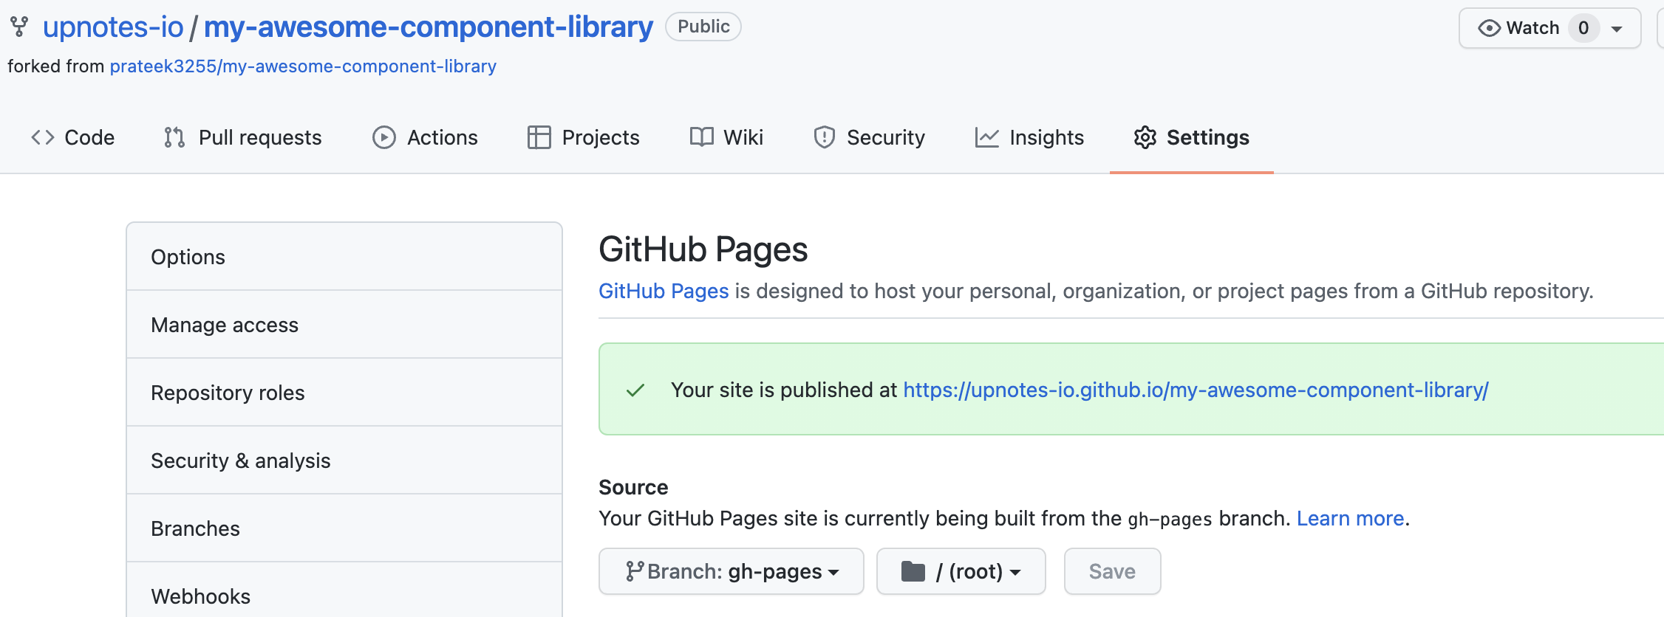Click the Learn more link

(x=1350, y=518)
